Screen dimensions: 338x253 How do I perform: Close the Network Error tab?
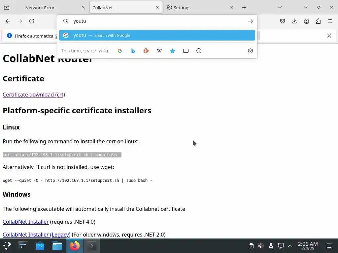83,8
